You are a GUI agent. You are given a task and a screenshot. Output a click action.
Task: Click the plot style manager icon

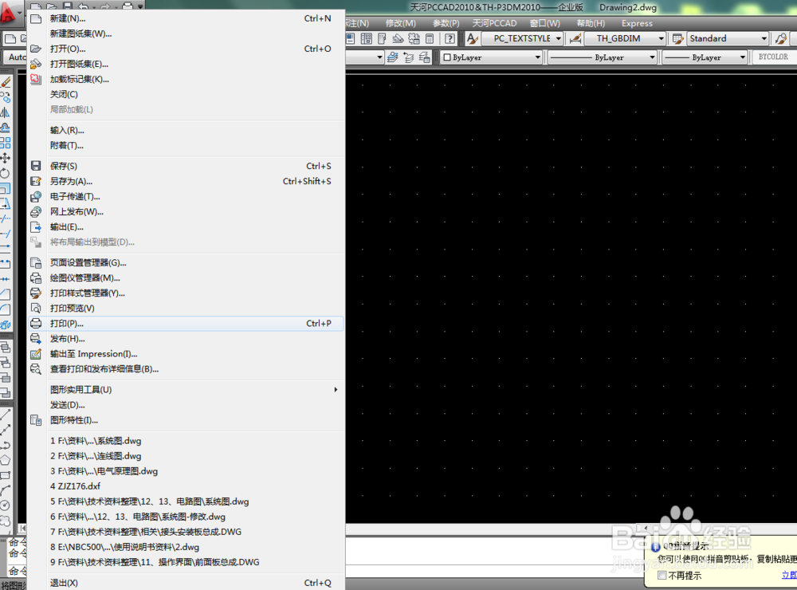[x=36, y=293]
